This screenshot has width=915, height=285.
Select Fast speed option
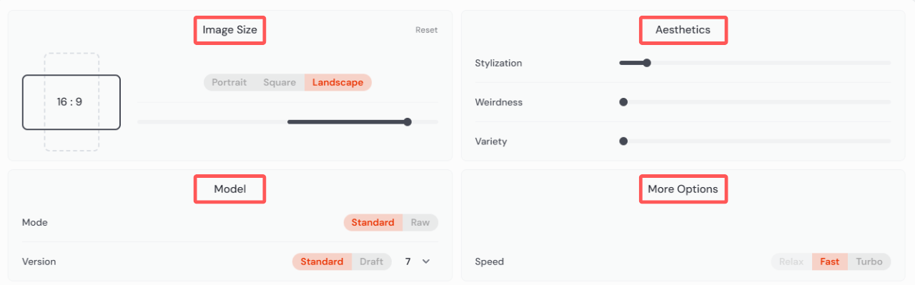[x=830, y=261]
